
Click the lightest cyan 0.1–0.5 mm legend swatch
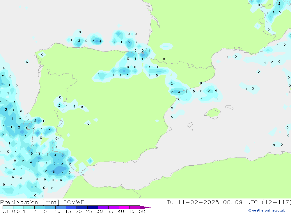8,207
